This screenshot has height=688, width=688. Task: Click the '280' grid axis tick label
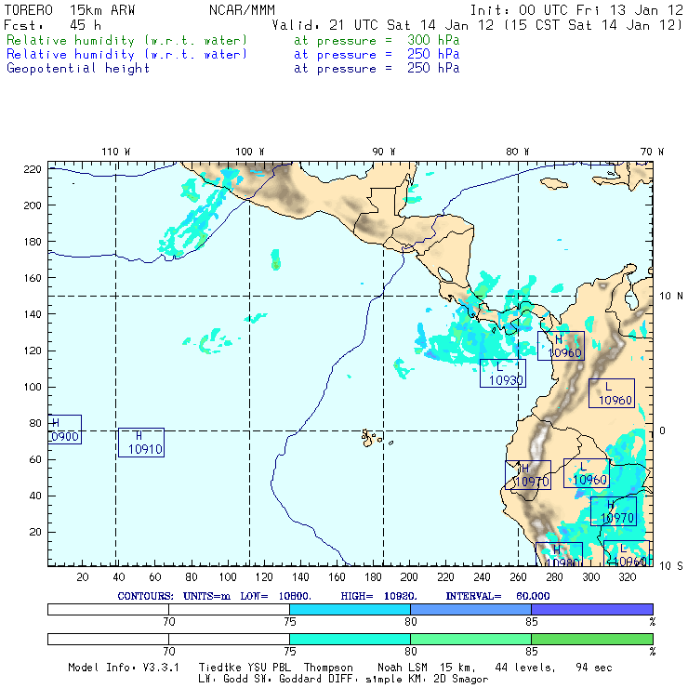555,577
